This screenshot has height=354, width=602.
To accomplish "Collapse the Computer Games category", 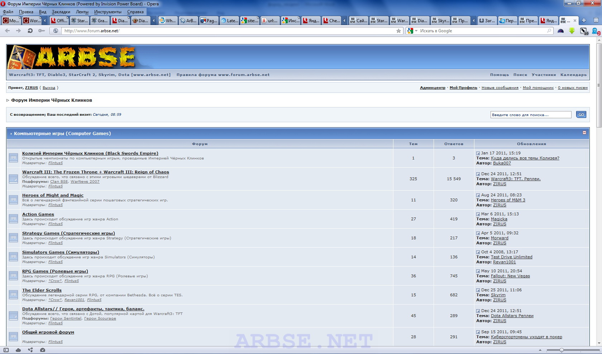I will [584, 133].
